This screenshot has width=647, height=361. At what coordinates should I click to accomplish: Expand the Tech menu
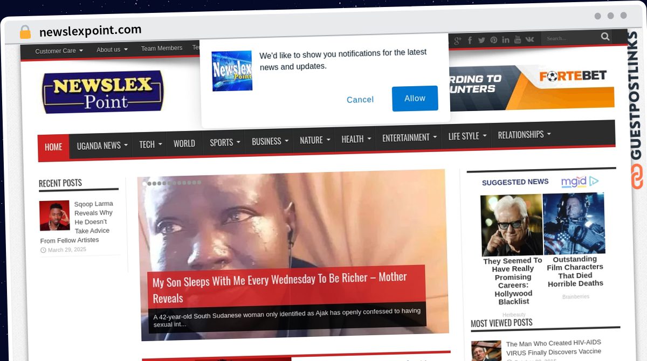[x=150, y=144]
